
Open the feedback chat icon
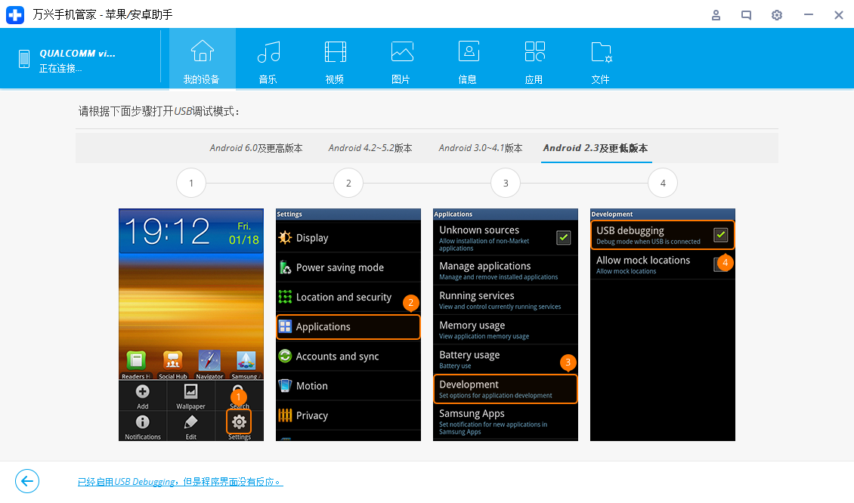[x=746, y=15]
